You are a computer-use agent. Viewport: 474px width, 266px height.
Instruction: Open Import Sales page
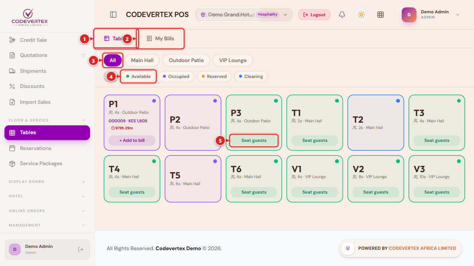(47, 102)
